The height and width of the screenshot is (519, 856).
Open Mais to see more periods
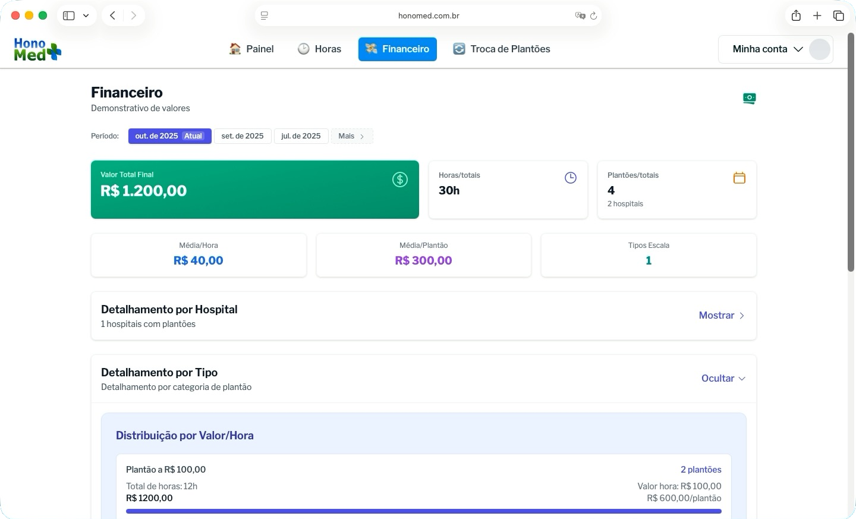(351, 136)
